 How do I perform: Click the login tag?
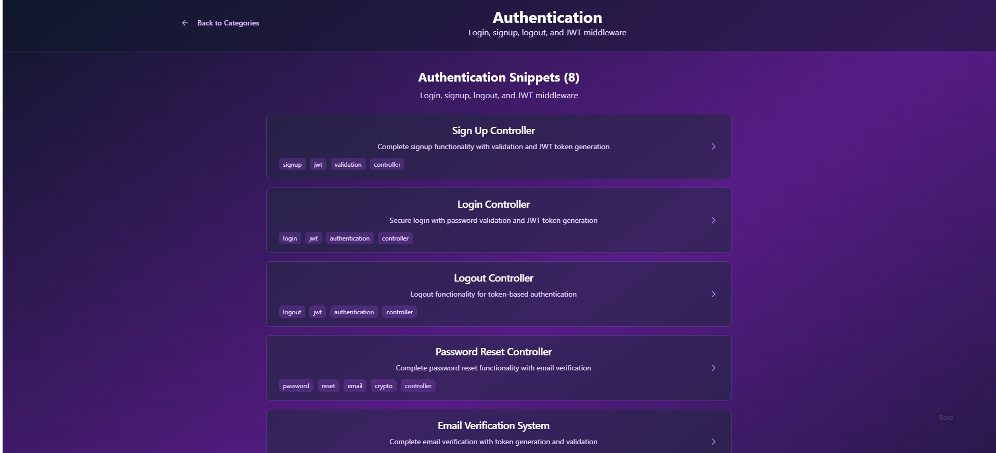click(290, 238)
